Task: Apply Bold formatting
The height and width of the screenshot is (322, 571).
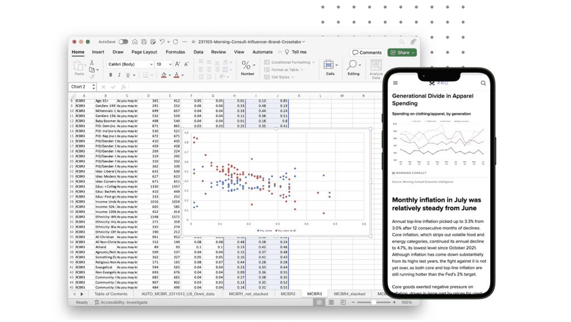Action: pos(110,75)
